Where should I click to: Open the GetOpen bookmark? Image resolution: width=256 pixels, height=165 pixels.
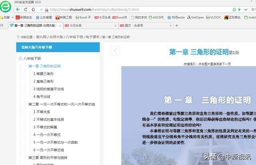[196, 17]
